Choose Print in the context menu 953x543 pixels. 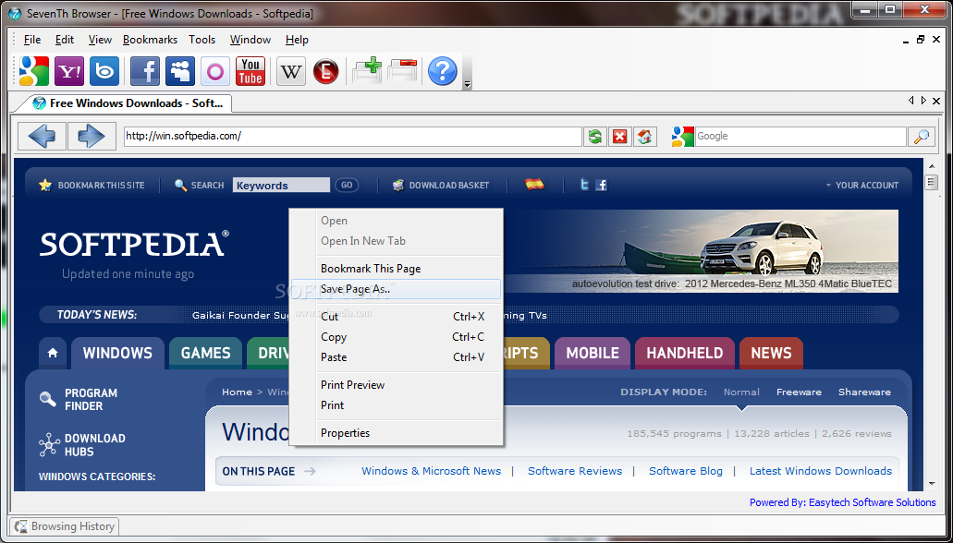tap(396, 405)
